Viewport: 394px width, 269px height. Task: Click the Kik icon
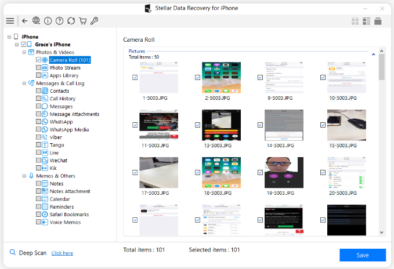tap(45, 168)
